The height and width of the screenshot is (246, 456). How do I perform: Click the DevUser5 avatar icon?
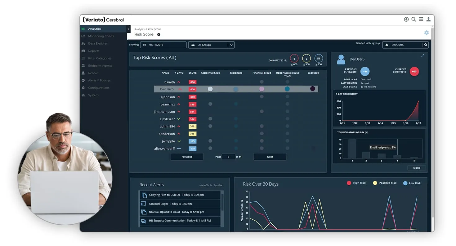pos(341,59)
